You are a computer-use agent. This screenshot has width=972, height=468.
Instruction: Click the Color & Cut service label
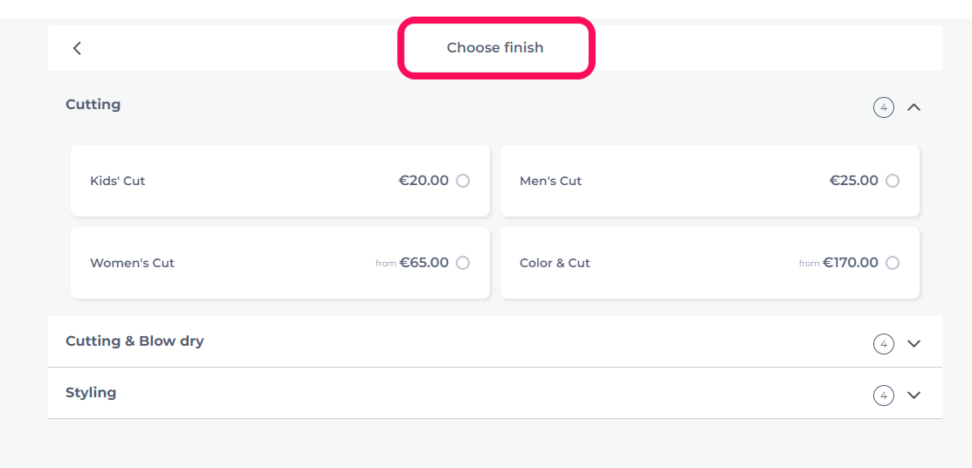(555, 263)
